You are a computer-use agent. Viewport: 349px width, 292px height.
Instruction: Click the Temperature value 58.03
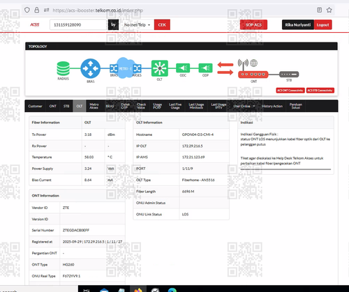pyautogui.click(x=89, y=157)
